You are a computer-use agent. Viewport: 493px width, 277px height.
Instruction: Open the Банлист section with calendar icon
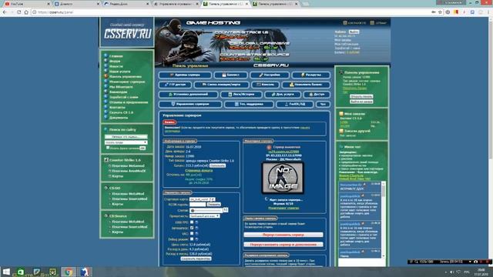coord(230,75)
